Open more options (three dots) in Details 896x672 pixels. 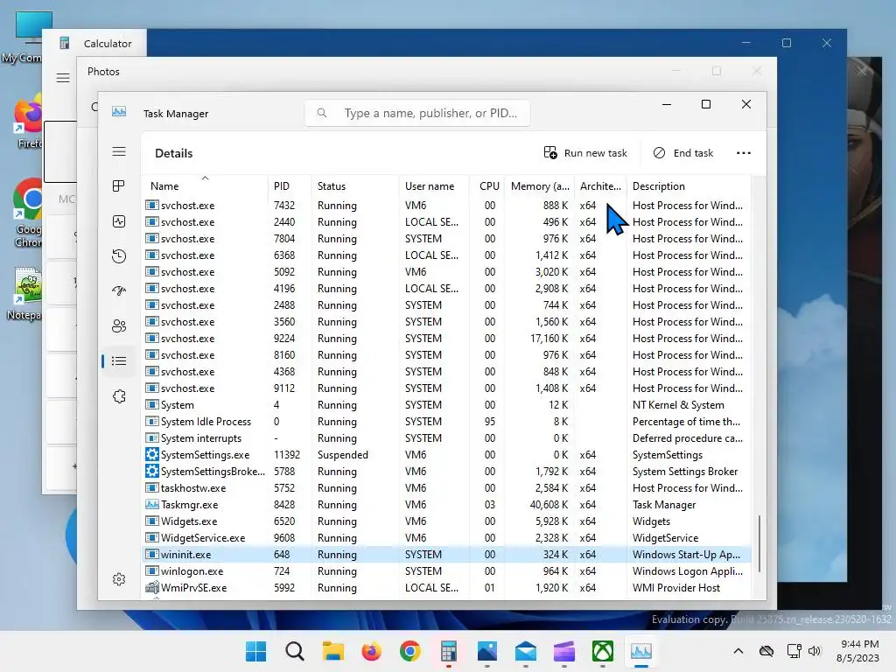point(744,153)
